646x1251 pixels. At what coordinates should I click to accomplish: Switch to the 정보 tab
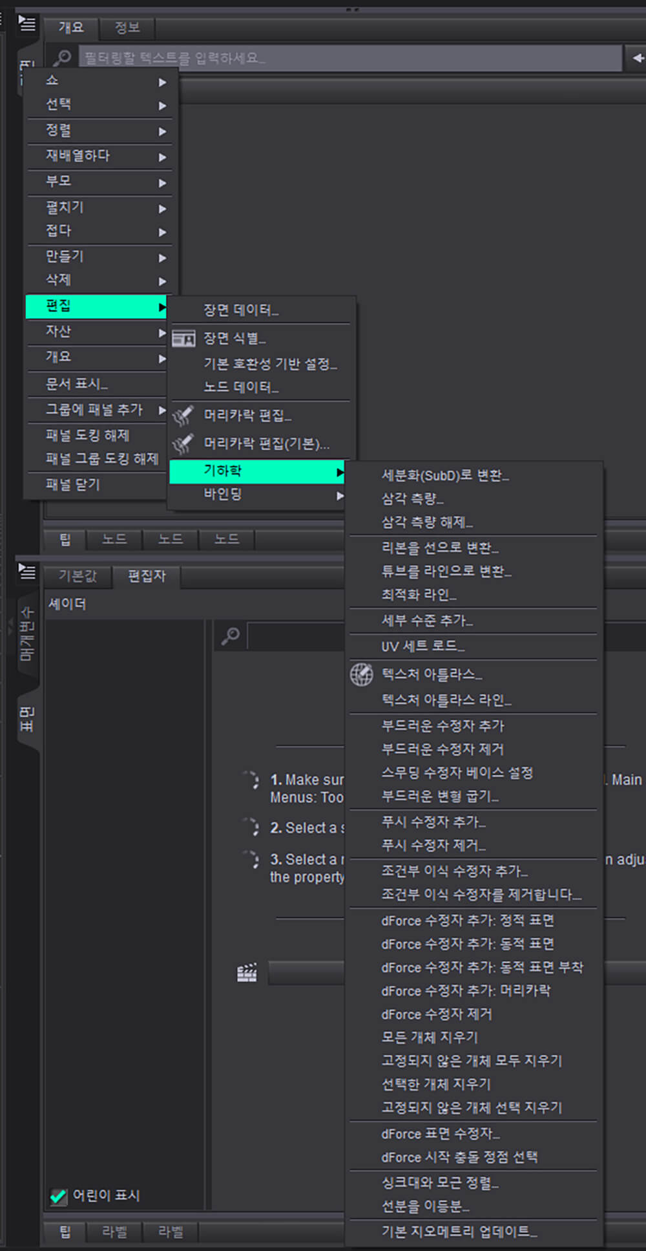coord(127,28)
